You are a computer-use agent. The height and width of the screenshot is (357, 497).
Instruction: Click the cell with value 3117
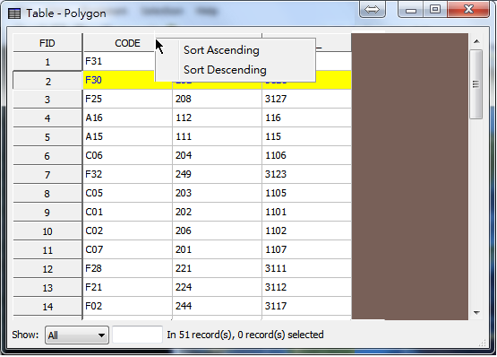click(307, 306)
